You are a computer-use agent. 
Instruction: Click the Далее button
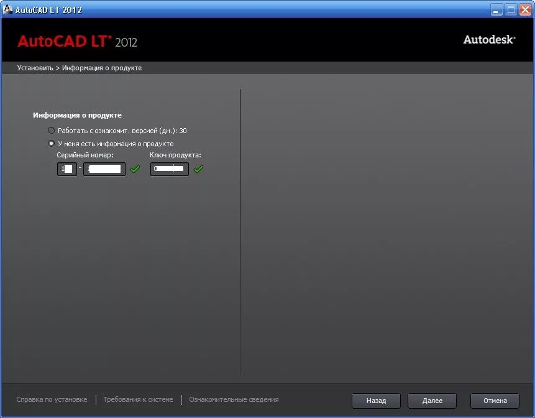432,401
